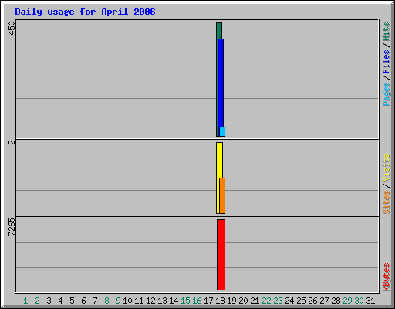The width and height of the screenshot is (395, 309).
Task: Click day label 17 on the x-axis
Action: (x=208, y=301)
